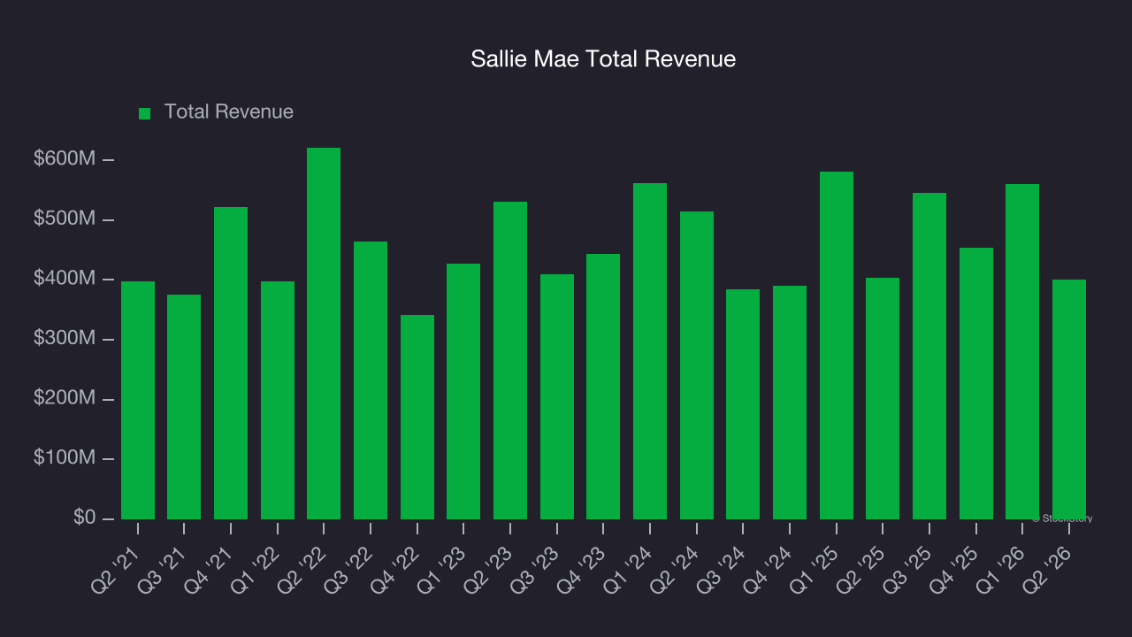
Task: Select the Q1 '22 revenue bar
Action: pos(278,400)
